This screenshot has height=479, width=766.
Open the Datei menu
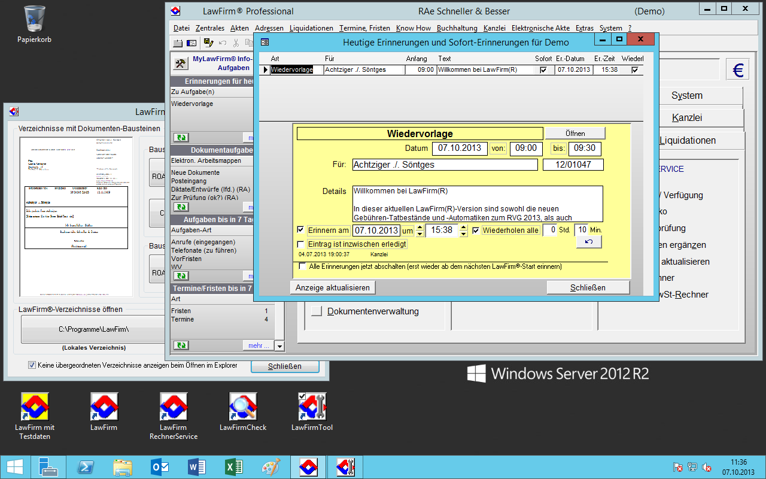(x=181, y=28)
